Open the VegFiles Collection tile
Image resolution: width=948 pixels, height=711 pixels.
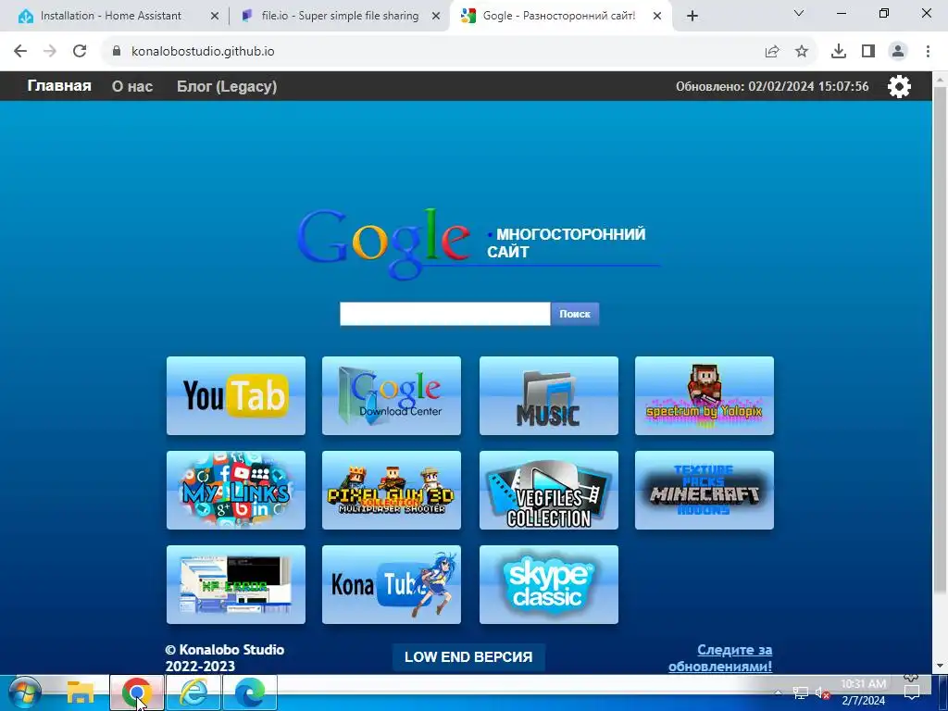coord(548,491)
